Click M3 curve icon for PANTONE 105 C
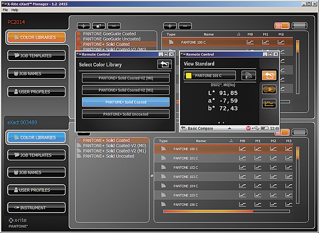319x233 pixels. pos(288,195)
